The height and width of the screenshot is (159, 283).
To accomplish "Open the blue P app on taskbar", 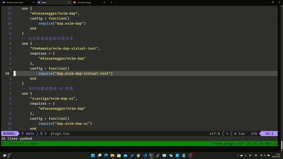I will 177,155.
